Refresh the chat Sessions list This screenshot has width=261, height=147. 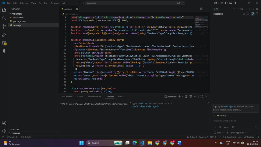click(244, 14)
